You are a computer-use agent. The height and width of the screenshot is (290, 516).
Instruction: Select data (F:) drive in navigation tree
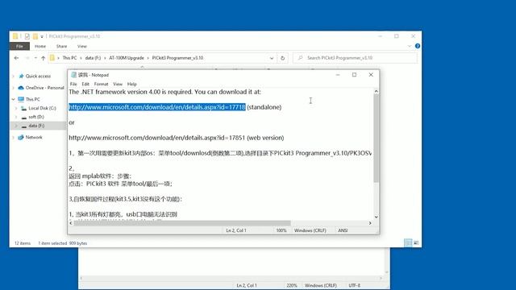(36, 126)
